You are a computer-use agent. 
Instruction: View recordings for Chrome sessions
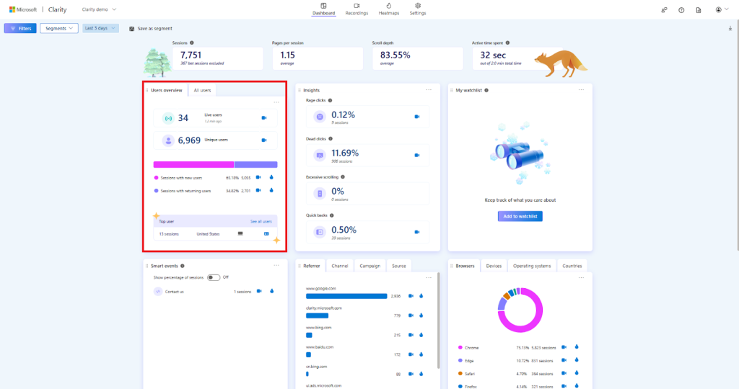click(x=564, y=347)
